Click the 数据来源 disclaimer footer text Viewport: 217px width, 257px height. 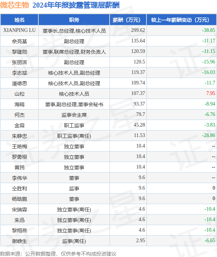[58, 254]
